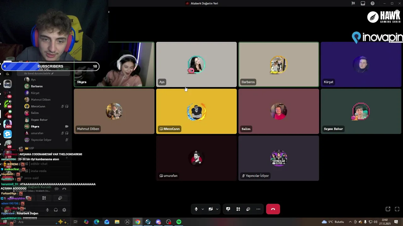
Task: Open masked avatar server icon
Action: [8, 84]
